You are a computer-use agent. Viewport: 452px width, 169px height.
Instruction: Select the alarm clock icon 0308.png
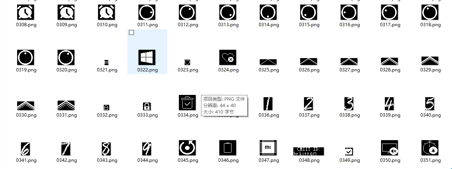pyautogui.click(x=26, y=13)
